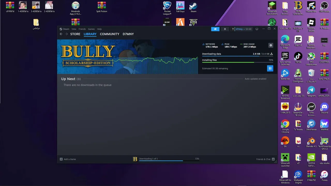Select Minecraft Java Edition shortcut
Viewport: 331px width, 186px height.
(x=272, y=8)
